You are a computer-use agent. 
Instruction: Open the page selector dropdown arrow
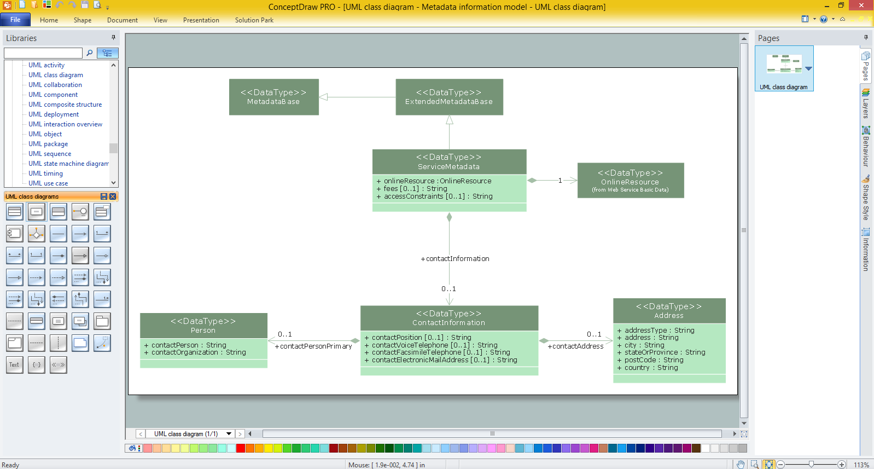click(229, 434)
